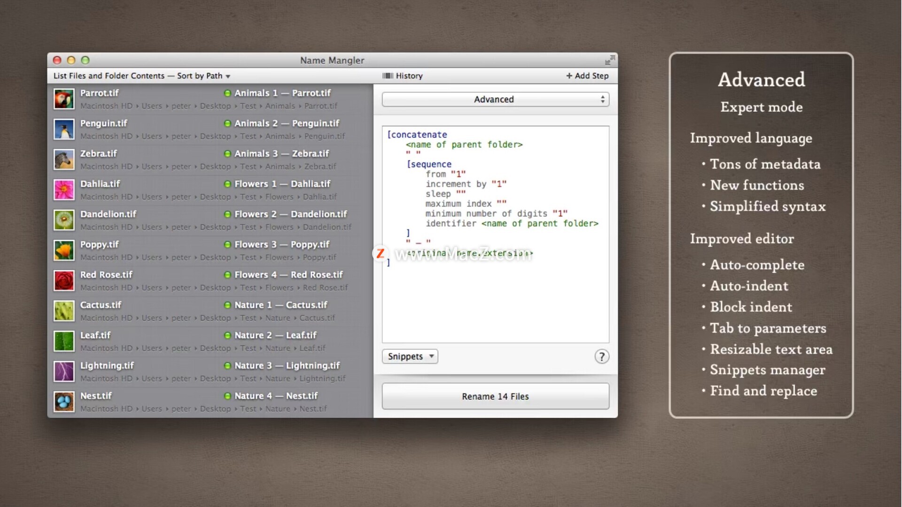
Task: Click green status dot beside Nature 3 — Lightning.tif
Action: pyautogui.click(x=227, y=366)
